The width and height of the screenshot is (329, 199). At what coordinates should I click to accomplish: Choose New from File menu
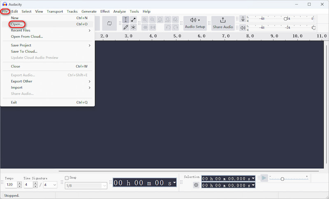point(48,18)
